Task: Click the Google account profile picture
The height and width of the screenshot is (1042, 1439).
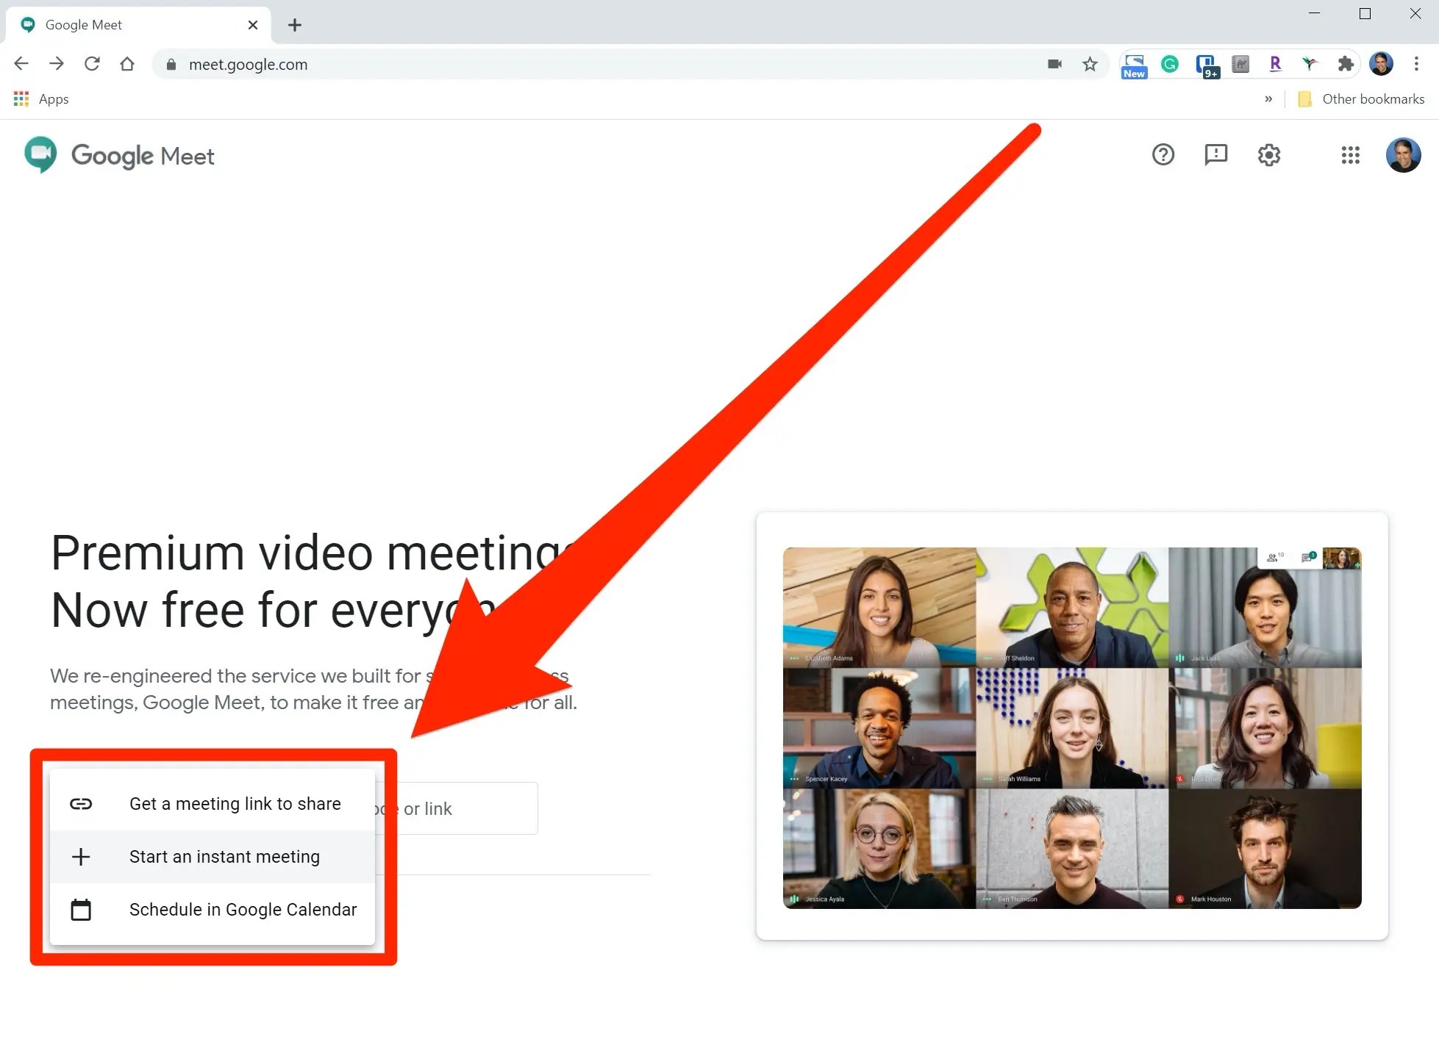Action: point(1403,154)
